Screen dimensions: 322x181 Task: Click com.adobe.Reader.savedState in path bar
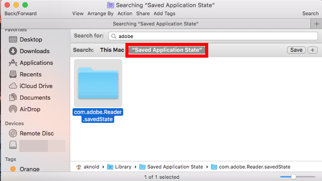[x=255, y=167]
